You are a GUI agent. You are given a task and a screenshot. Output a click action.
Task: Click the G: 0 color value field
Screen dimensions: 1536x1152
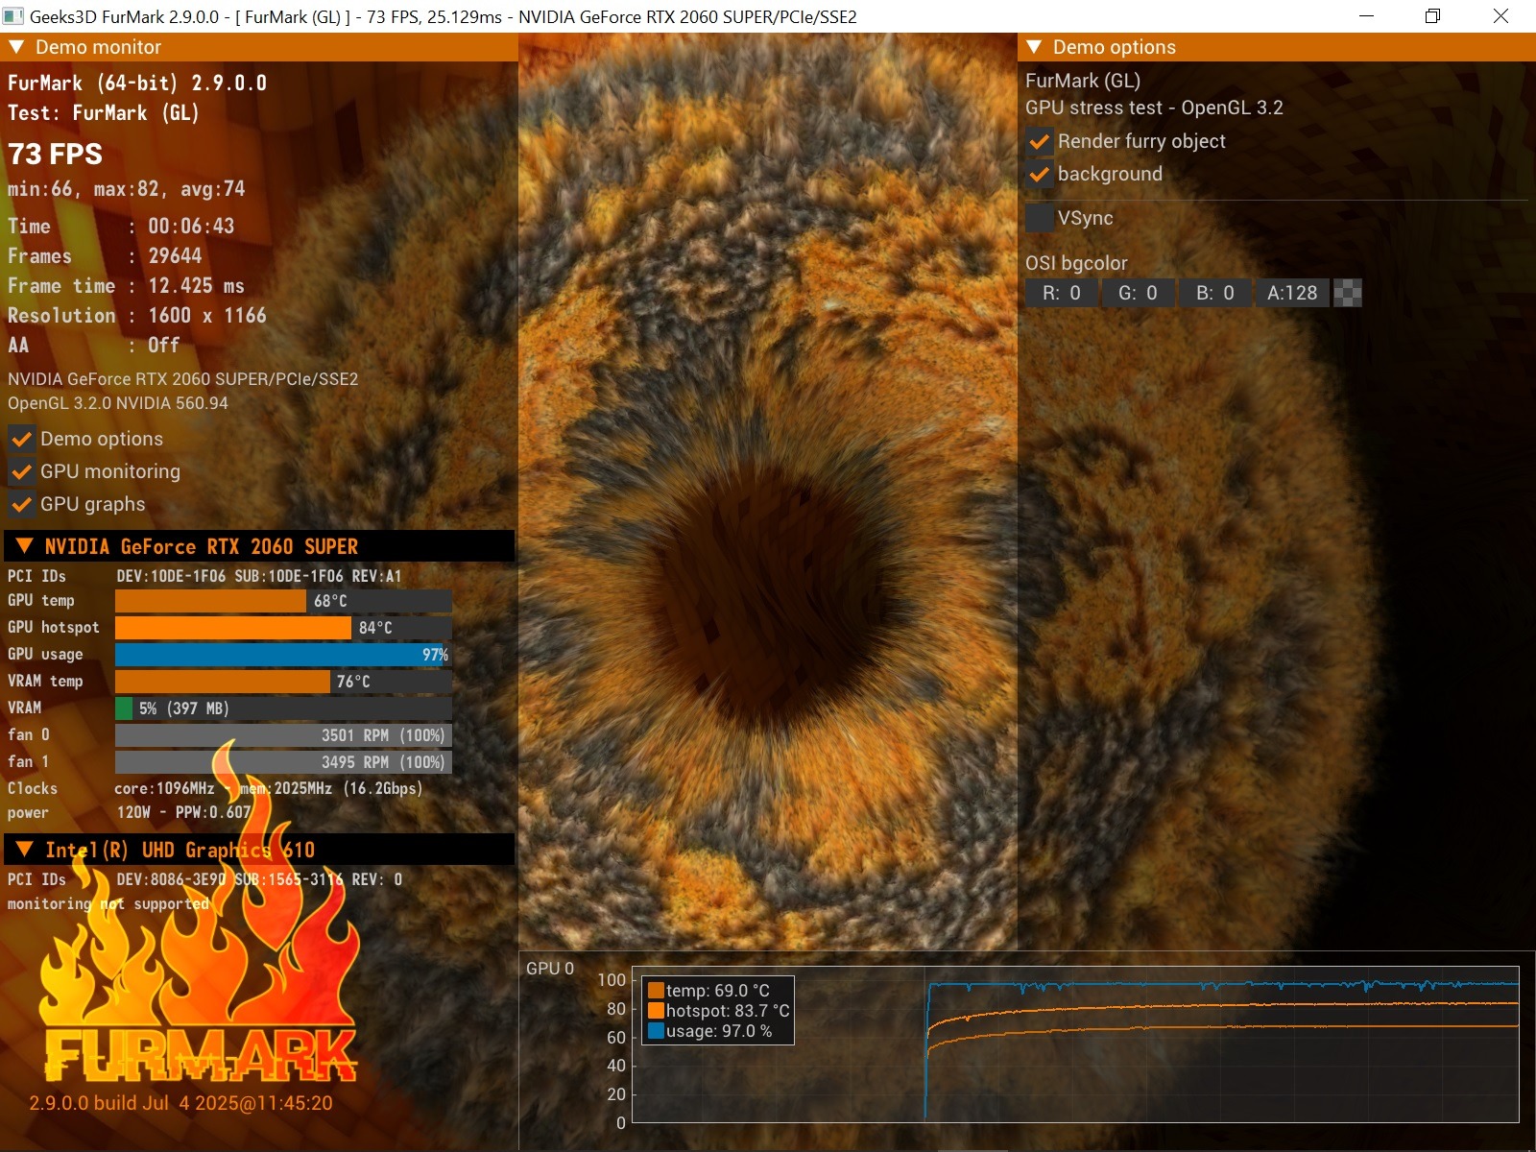click(1138, 293)
